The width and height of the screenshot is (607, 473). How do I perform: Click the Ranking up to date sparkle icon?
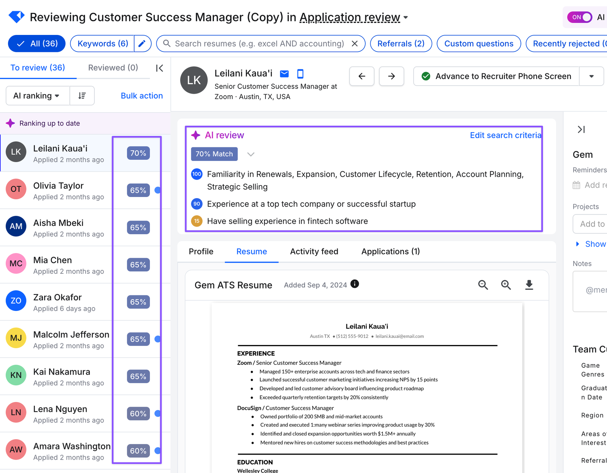click(x=11, y=123)
